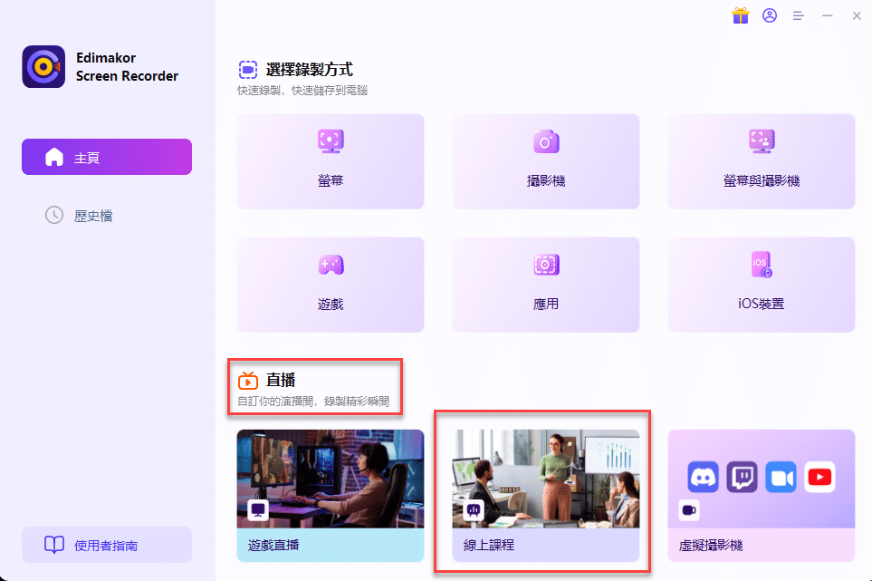Click the Discord icon
This screenshot has height=581, width=872.
pos(703,477)
